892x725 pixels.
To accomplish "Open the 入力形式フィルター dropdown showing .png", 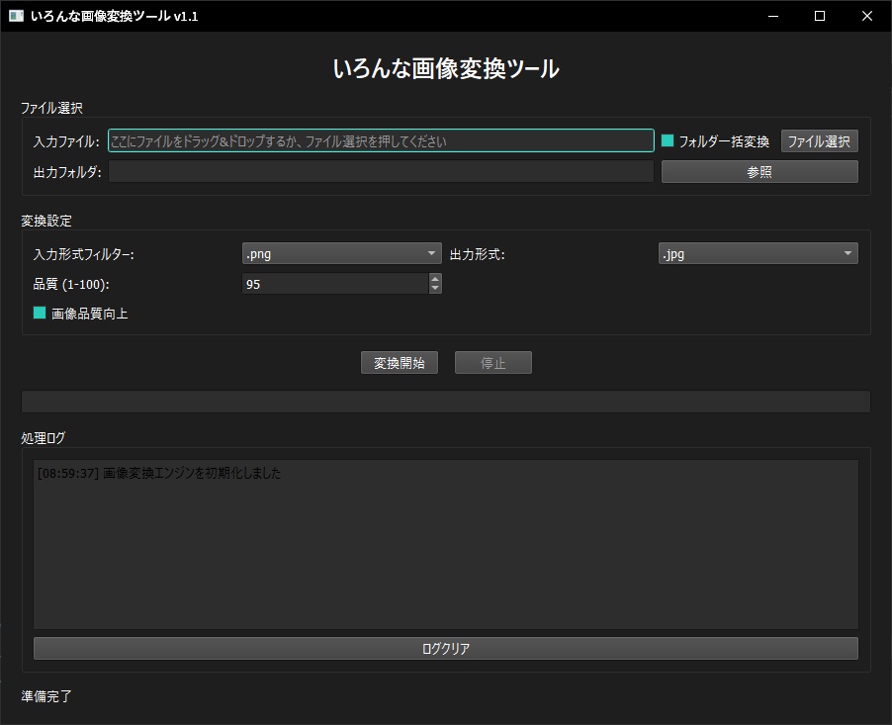I will 340,253.
